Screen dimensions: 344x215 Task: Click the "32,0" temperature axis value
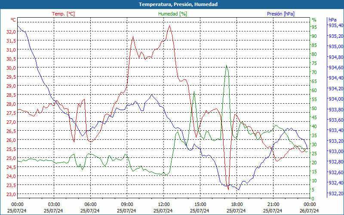tap(11, 31)
